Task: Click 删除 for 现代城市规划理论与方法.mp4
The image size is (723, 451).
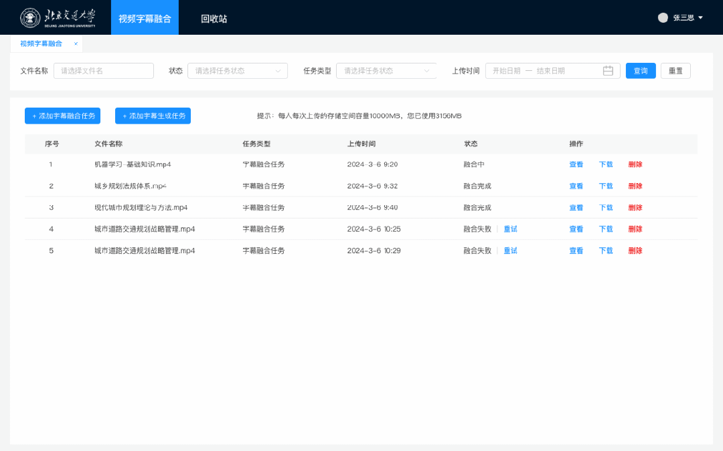Action: click(635, 208)
